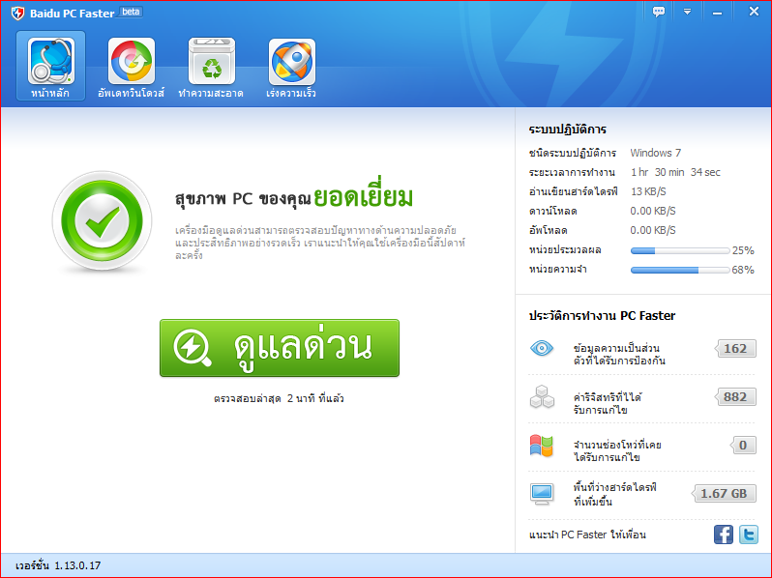Screen dimensions: 772x578
Task: Click the 0 vulnerabilities fixed badge
Action: click(x=743, y=446)
